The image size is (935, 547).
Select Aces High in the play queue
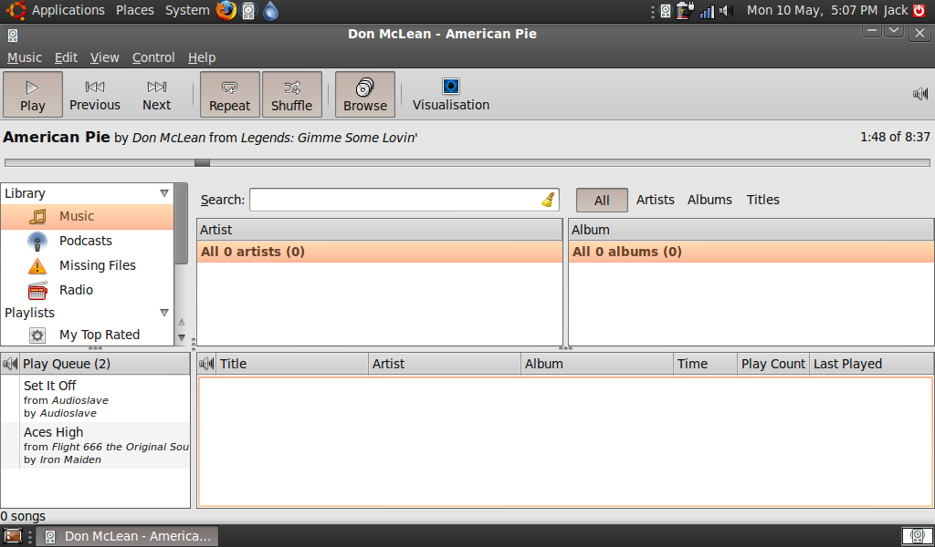(95, 445)
